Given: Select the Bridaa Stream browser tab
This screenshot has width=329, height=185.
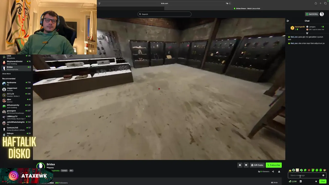Looking at the screenshot, I should point(247,8).
